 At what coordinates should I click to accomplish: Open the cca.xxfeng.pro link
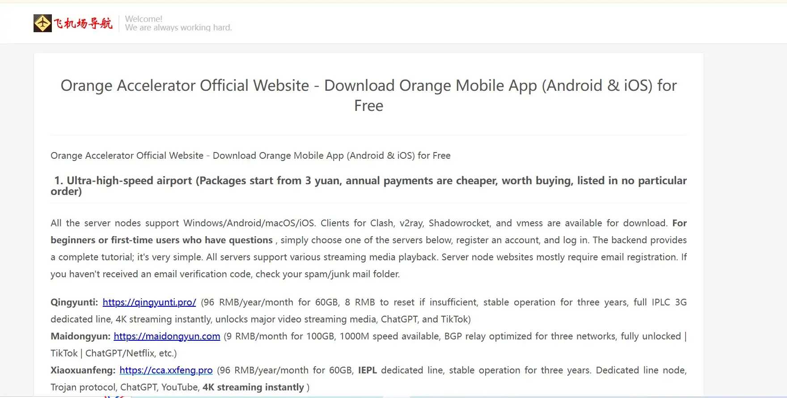pyautogui.click(x=166, y=370)
